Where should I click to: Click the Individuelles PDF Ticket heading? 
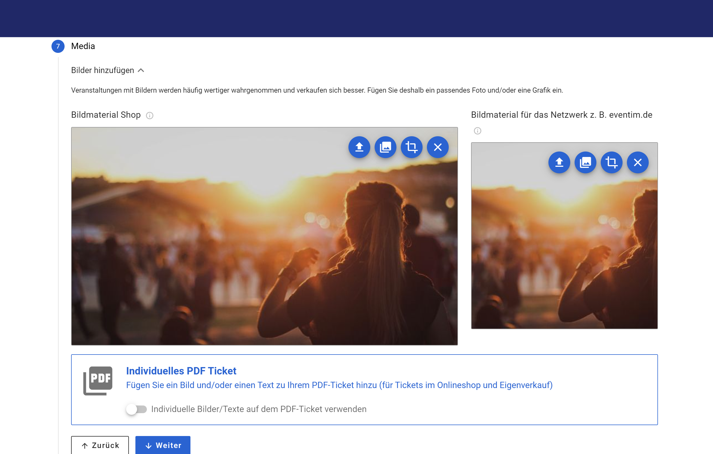point(181,371)
